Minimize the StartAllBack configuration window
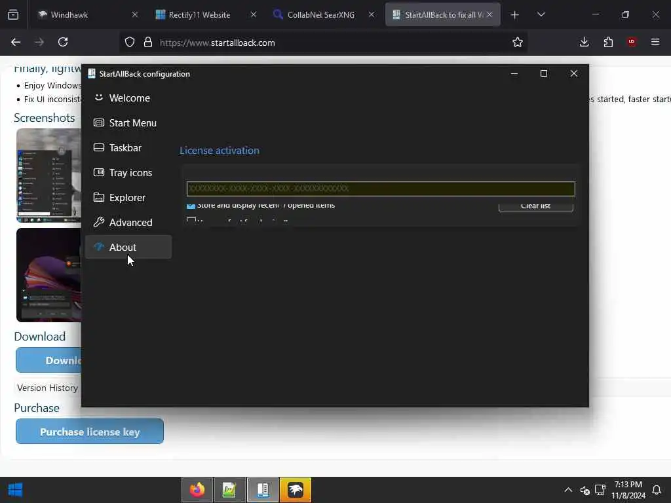Viewport: 671px width, 503px height. point(514,73)
